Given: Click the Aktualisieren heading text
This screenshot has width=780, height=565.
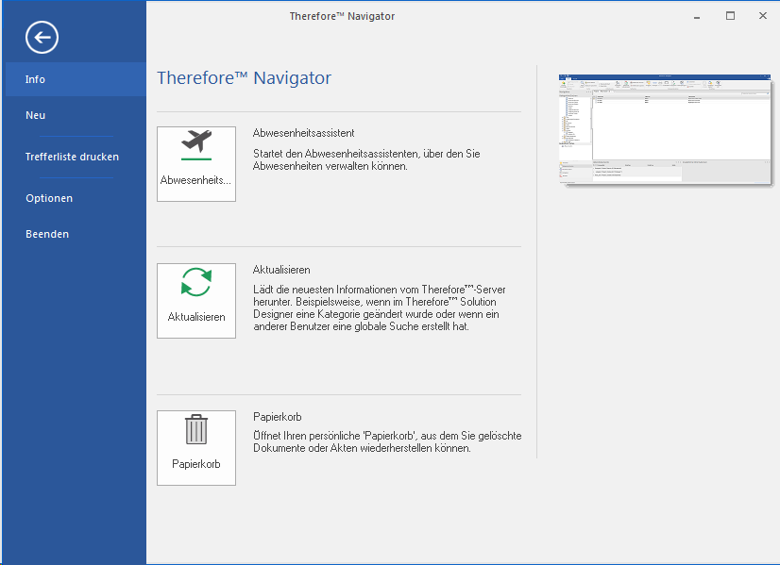Looking at the screenshot, I should (280, 269).
